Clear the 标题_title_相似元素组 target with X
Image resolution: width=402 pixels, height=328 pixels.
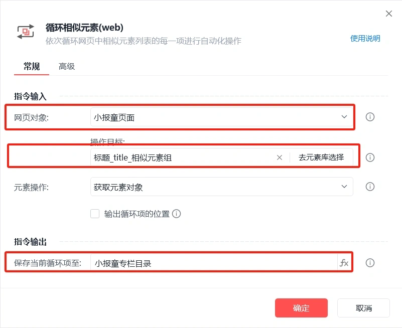click(x=280, y=157)
